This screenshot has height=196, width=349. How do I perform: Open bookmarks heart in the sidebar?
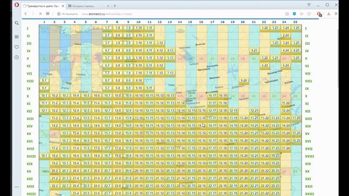17,47
